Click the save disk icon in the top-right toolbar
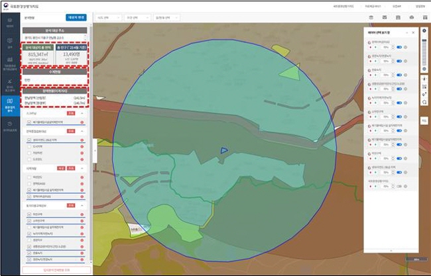431x276 pixels. click(x=398, y=18)
